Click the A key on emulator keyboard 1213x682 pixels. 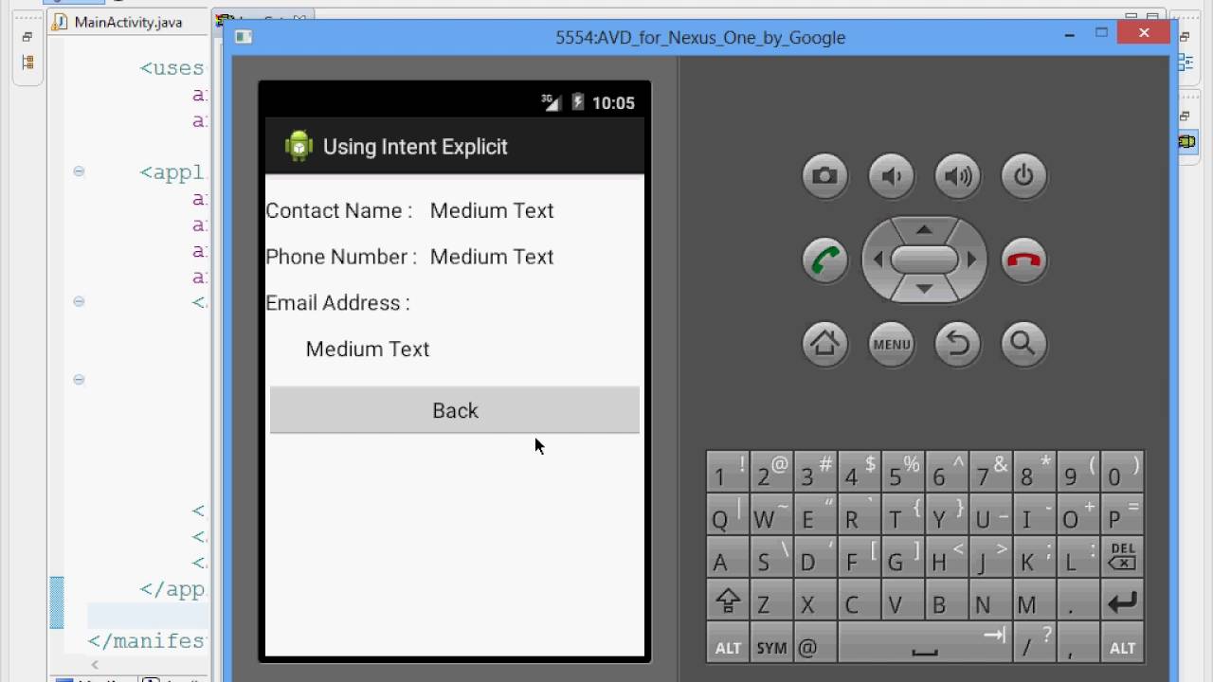(x=728, y=558)
